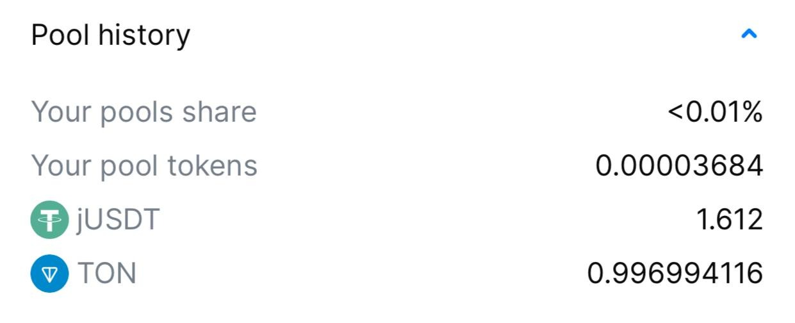Viewport: 795px width, 323px height.
Task: Click the 0.00003684 pool tokens value
Action: point(679,166)
